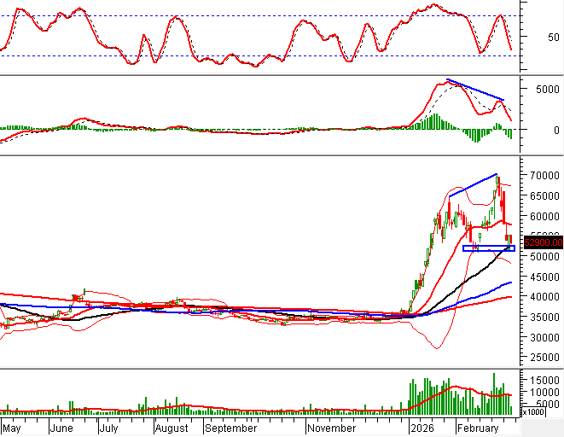This screenshot has width=564, height=437.
Task: Select the February label on time axis
Action: [x=480, y=425]
